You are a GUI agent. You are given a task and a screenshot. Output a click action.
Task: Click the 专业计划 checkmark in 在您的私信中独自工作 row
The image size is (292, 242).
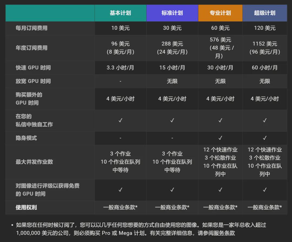tap(220, 121)
